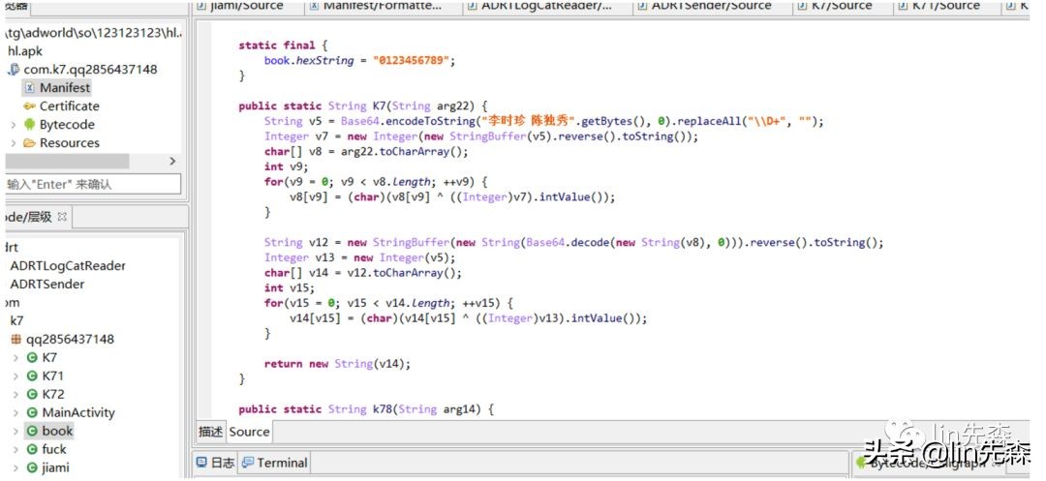
Task: Click the k78 method name in code
Action: tap(382, 409)
